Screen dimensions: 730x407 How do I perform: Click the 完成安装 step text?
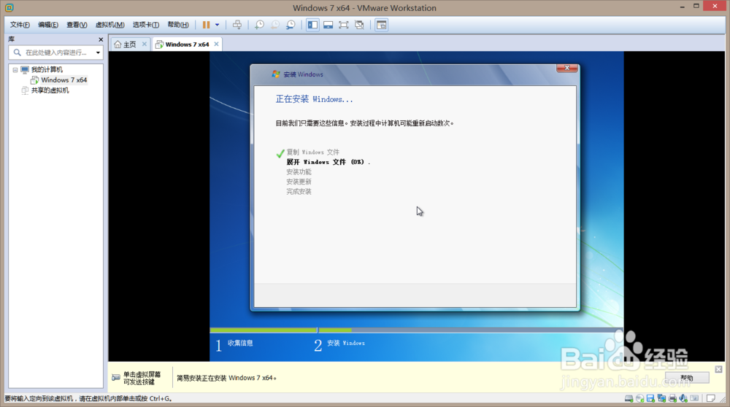[x=299, y=191]
